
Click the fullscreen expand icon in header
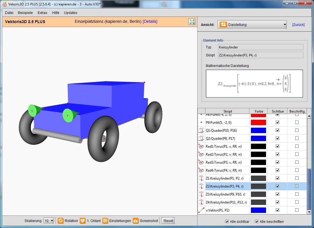coord(192,22)
